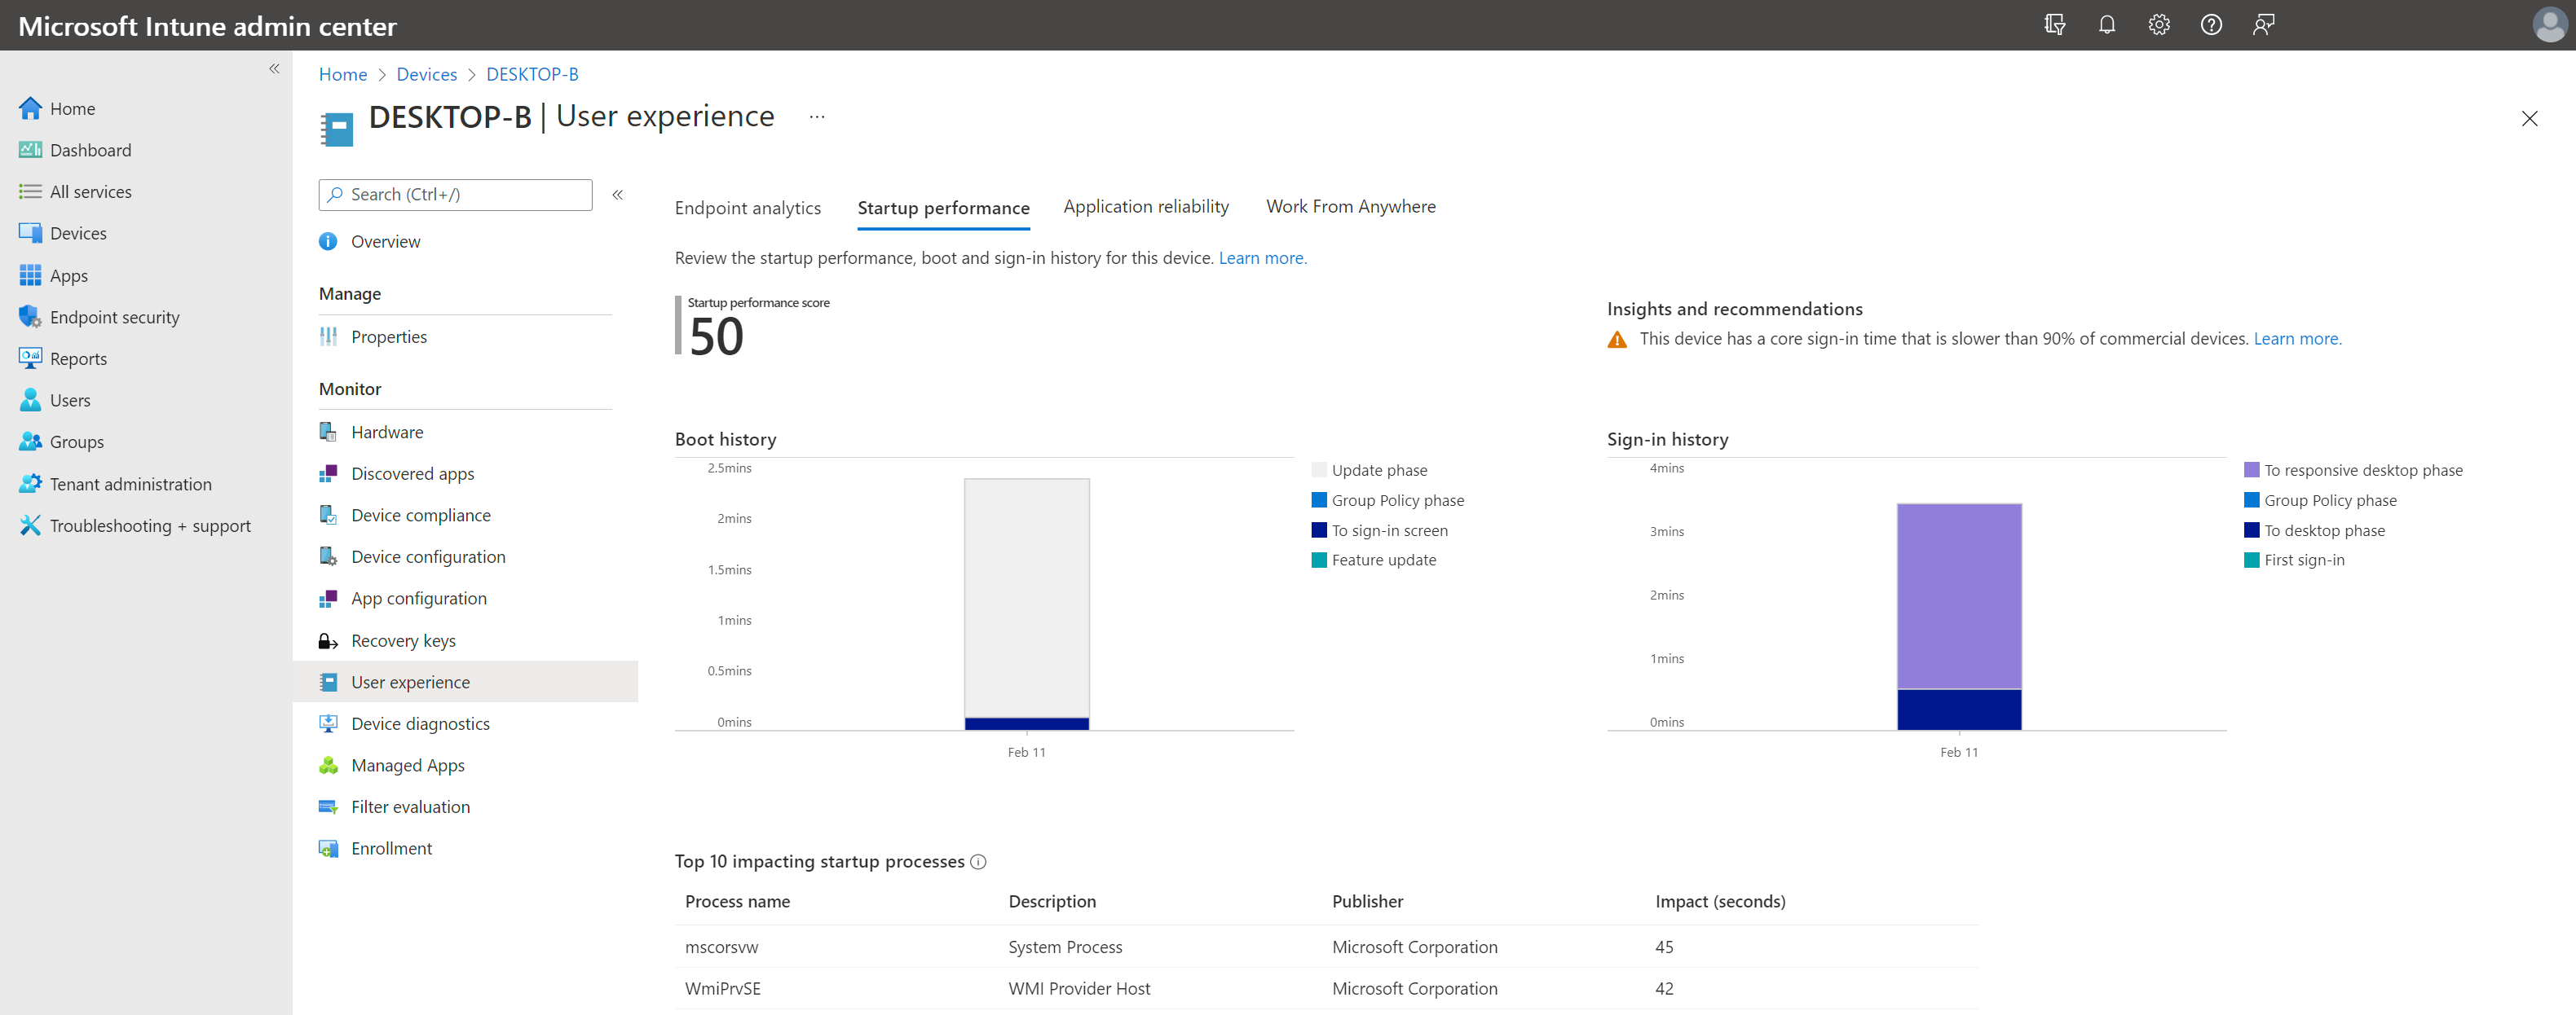This screenshot has height=1015, width=2576.
Task: Toggle To responsive desktop phase legend
Action: (x=2362, y=471)
